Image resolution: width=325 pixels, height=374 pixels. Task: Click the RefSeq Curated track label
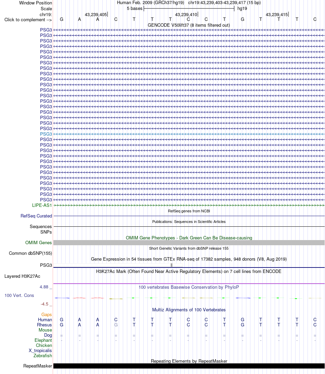pos(36,216)
